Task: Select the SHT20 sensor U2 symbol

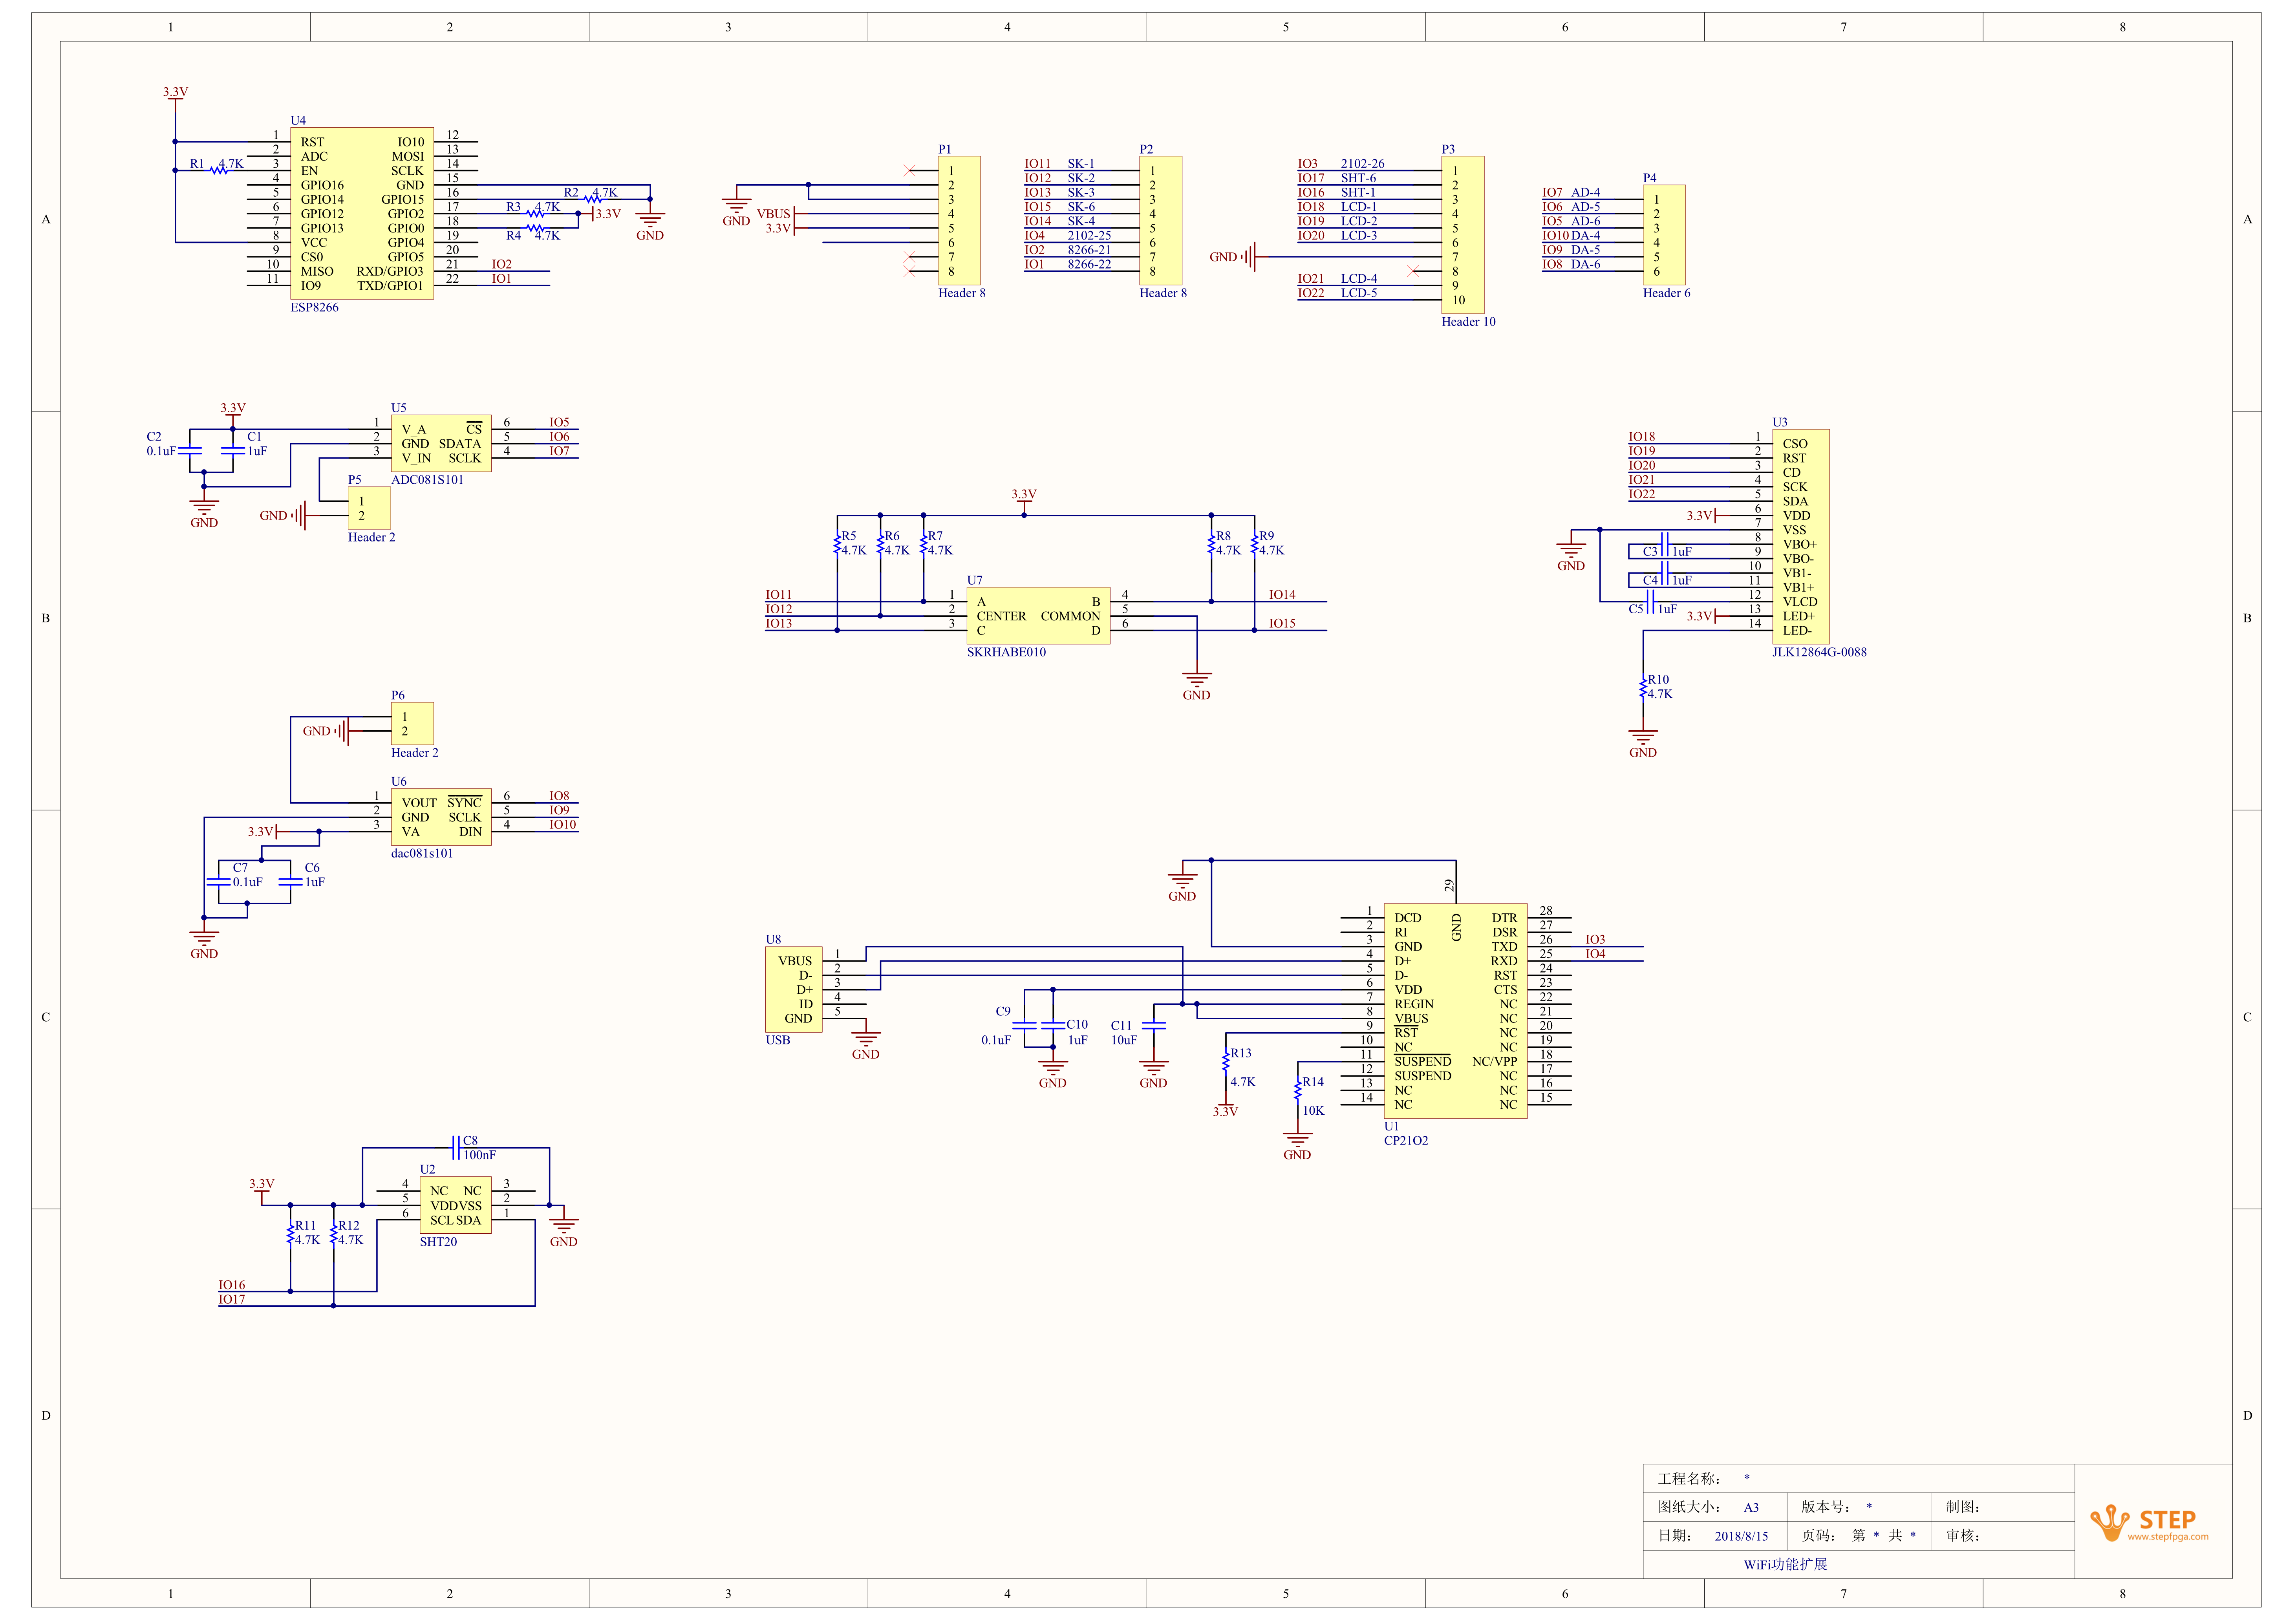Action: (x=455, y=1205)
